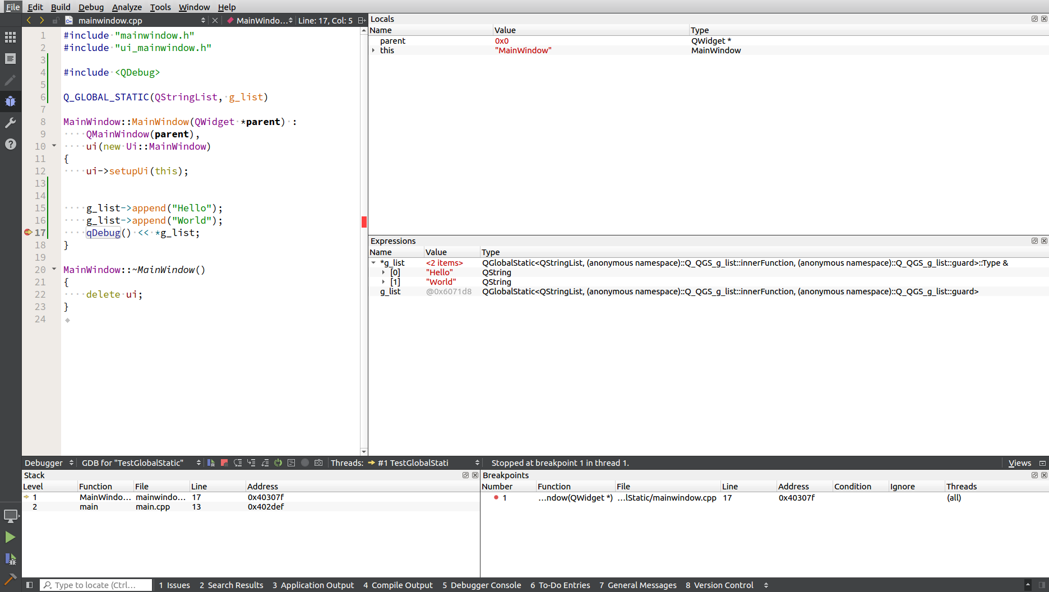The image size is (1049, 592).
Task: Open Design mode pencil icon in sidebar
Action: pos(10,80)
